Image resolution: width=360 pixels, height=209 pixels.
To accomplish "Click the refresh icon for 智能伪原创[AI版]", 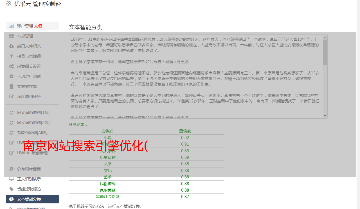I will point(11,133).
